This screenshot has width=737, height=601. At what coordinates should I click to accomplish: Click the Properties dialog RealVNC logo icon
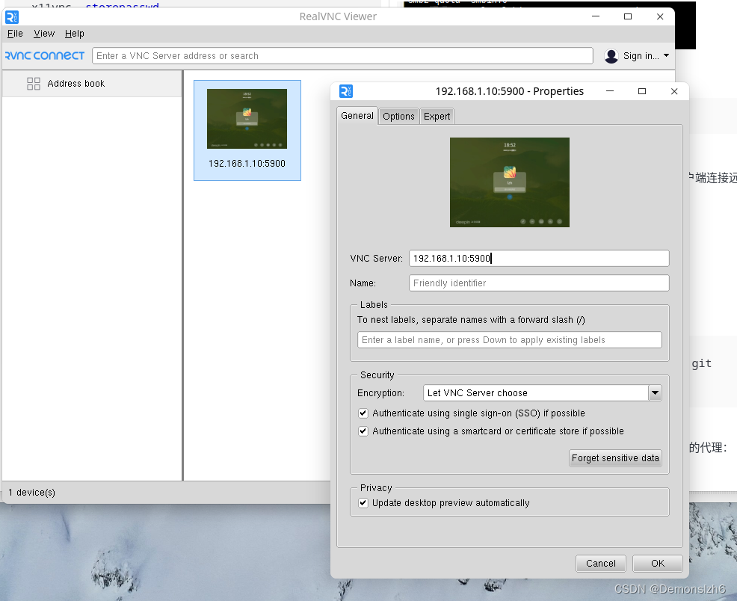click(346, 91)
